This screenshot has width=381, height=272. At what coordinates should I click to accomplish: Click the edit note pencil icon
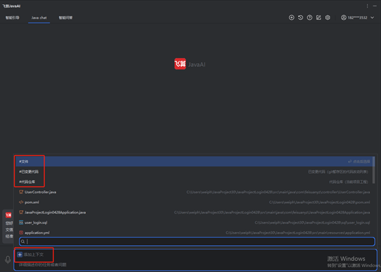click(x=318, y=17)
